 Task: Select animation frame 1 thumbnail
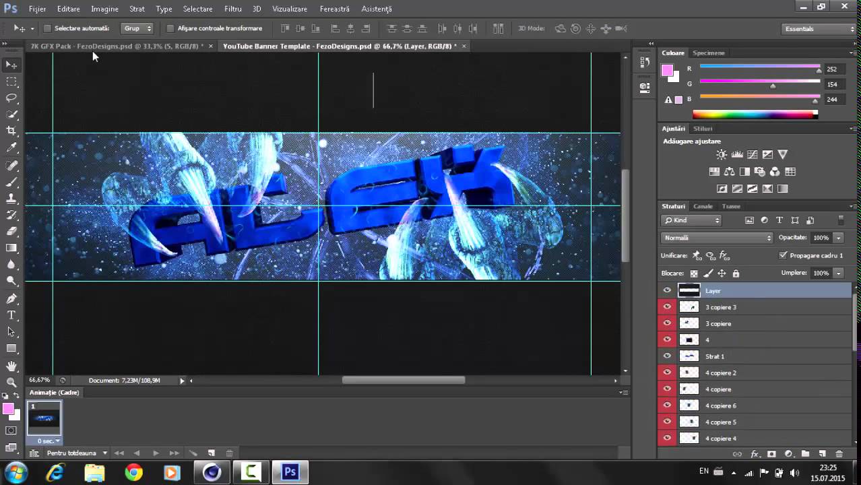pyautogui.click(x=44, y=418)
